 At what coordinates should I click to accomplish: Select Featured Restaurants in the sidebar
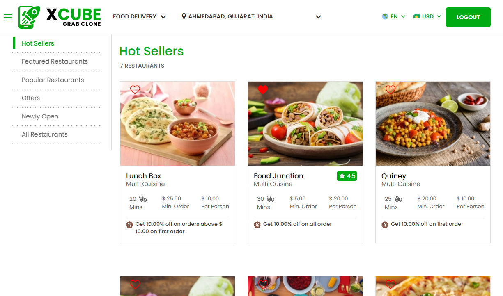55,61
